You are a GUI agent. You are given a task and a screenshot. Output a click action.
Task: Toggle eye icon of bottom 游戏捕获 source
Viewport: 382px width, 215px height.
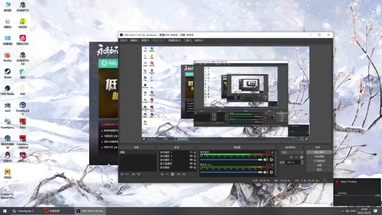click(191, 168)
